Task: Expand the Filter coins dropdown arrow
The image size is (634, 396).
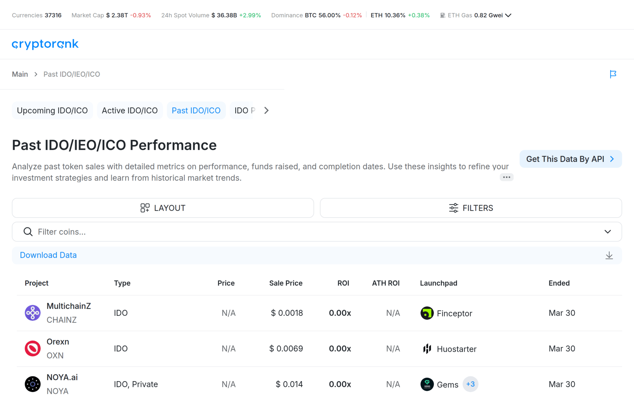Action: coord(607,232)
